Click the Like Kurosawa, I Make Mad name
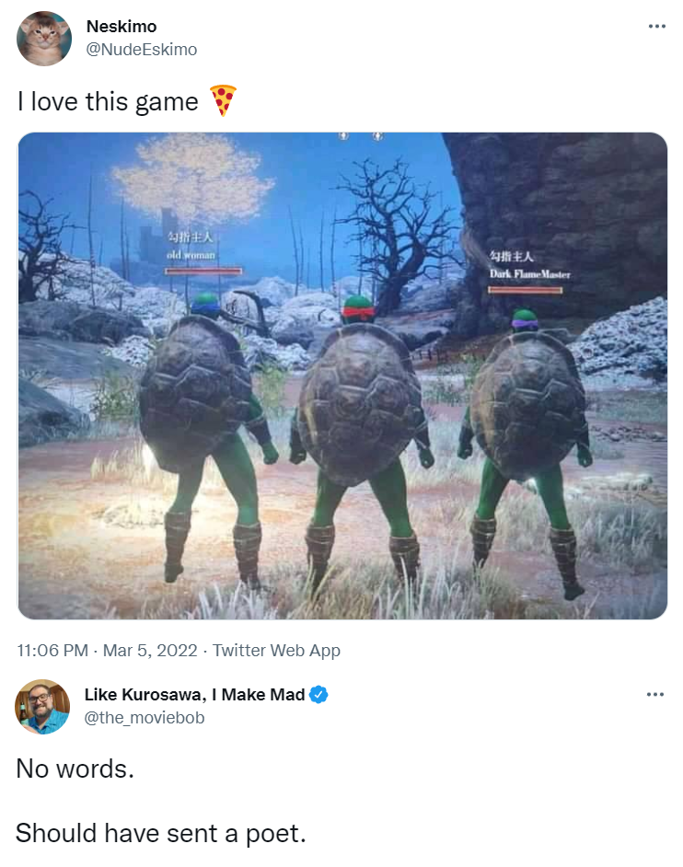The height and width of the screenshot is (867, 683). pyautogui.click(x=194, y=694)
